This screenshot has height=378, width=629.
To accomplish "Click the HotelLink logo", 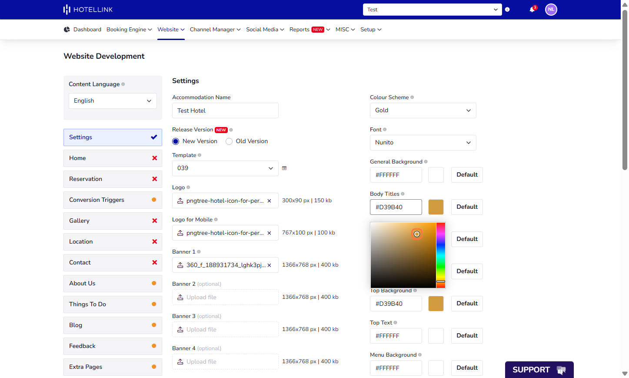I will click(x=88, y=10).
